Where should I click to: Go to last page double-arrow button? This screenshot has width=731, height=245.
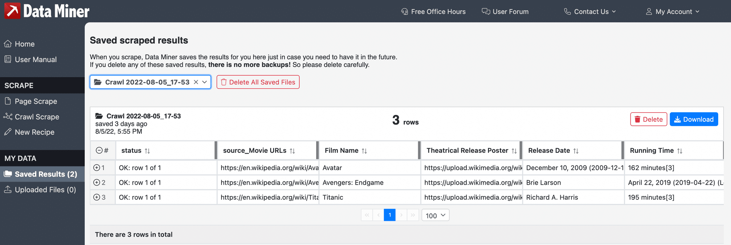pos(413,215)
